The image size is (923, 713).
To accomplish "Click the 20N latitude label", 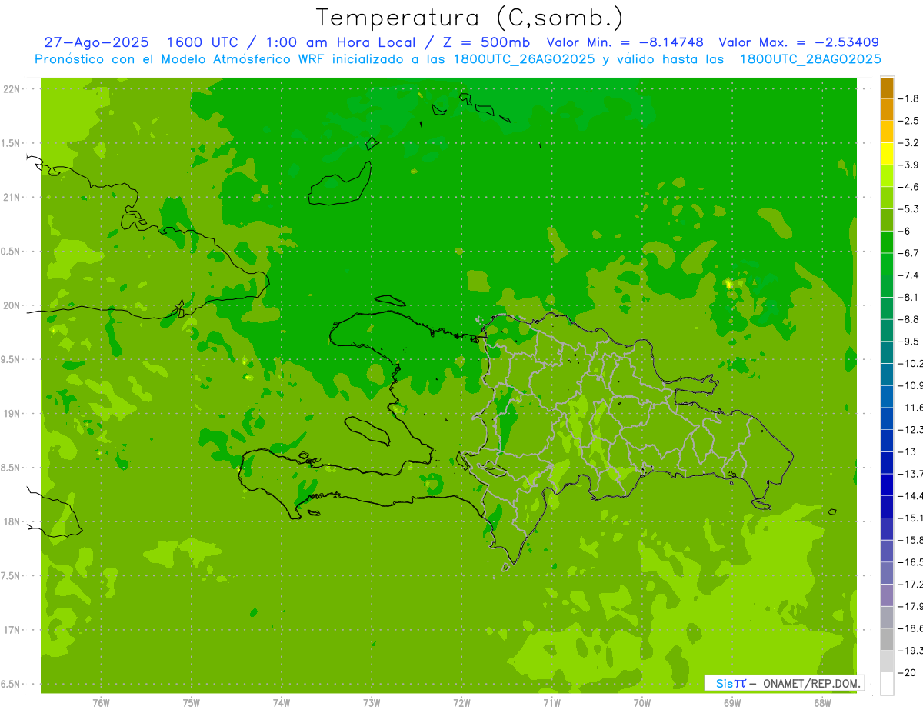I will coord(12,306).
